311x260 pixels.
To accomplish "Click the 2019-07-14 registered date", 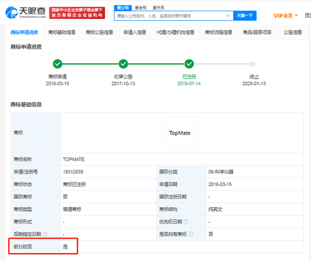I will pyautogui.click(x=189, y=84).
